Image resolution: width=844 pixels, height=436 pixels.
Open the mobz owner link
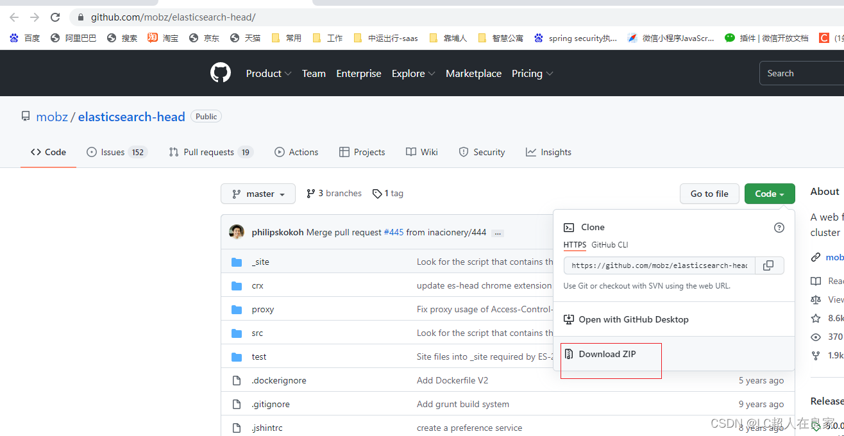click(x=52, y=117)
